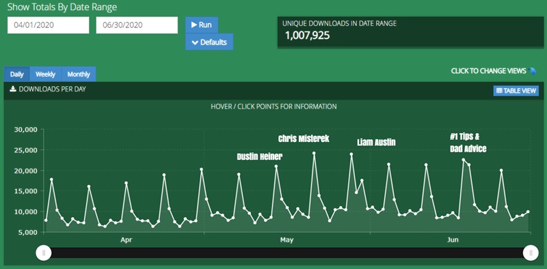Screen dimensions: 547x269
Task: Click the download icon beside Downloads Per Day
Action: coord(13,89)
